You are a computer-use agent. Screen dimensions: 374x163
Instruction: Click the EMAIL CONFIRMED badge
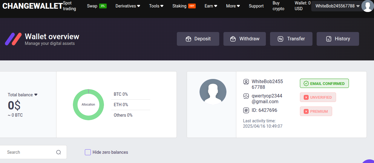324,83
